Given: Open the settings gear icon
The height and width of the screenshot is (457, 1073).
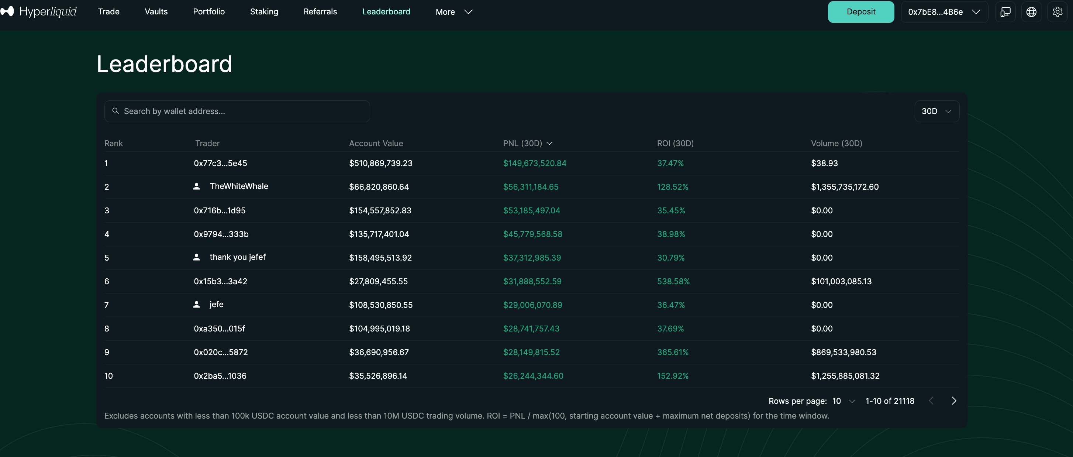Looking at the screenshot, I should tap(1057, 12).
